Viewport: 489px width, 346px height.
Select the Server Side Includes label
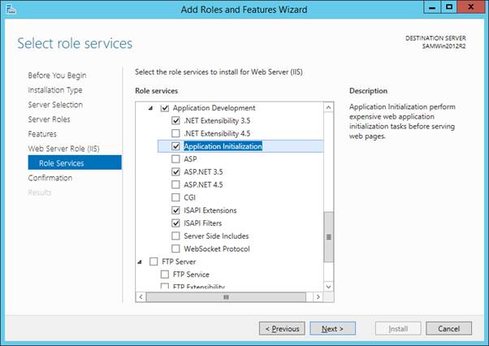tap(216, 236)
